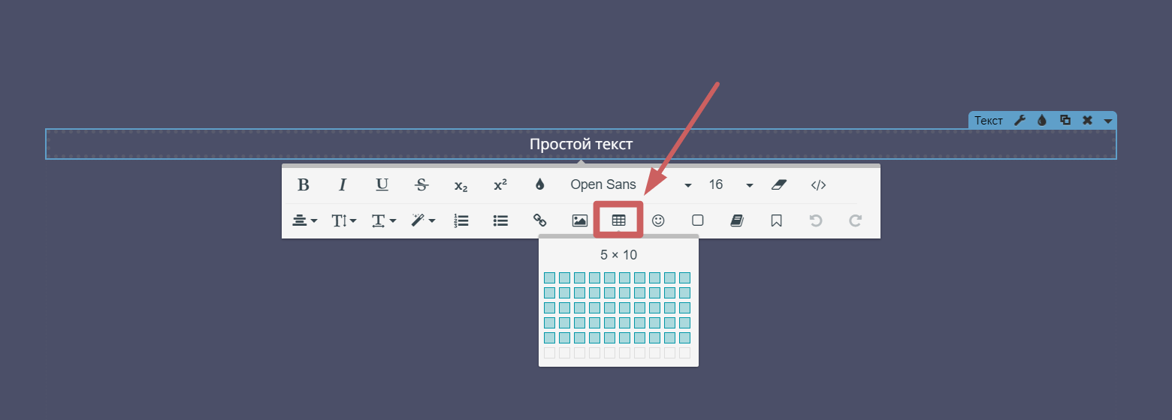Expand text alignment dropdown
1172x420 pixels.
pyautogui.click(x=304, y=220)
